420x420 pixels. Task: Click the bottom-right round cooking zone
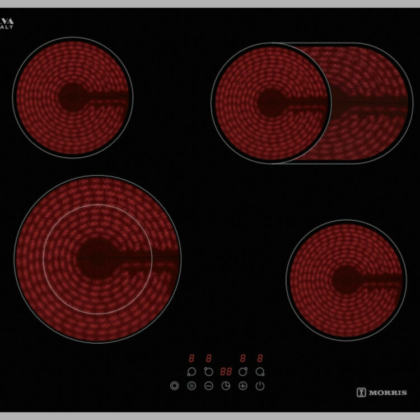pyautogui.click(x=346, y=280)
